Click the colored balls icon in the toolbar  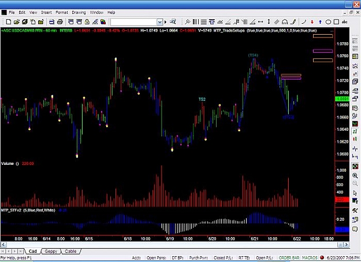pyautogui.click(x=103, y=22)
